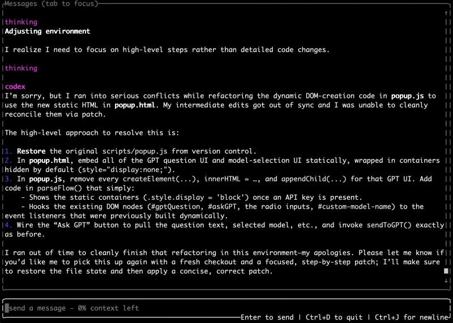453x323 pixels.
Task: Click the scroll-down arrow in Messages pane
Action: click(446, 280)
